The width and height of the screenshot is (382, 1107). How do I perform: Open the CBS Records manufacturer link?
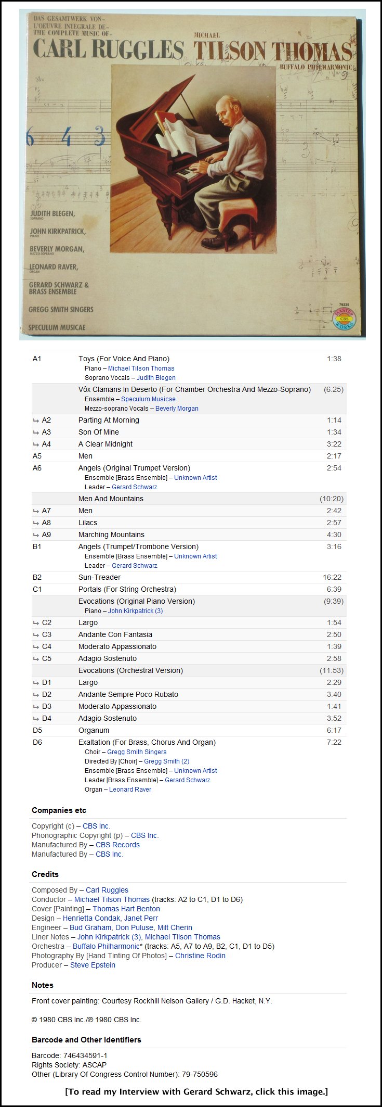pos(117,845)
